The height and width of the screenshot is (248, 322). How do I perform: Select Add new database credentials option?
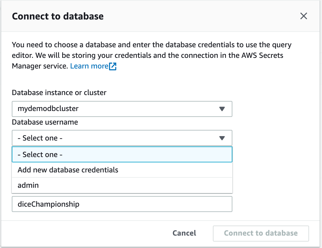tap(68, 170)
